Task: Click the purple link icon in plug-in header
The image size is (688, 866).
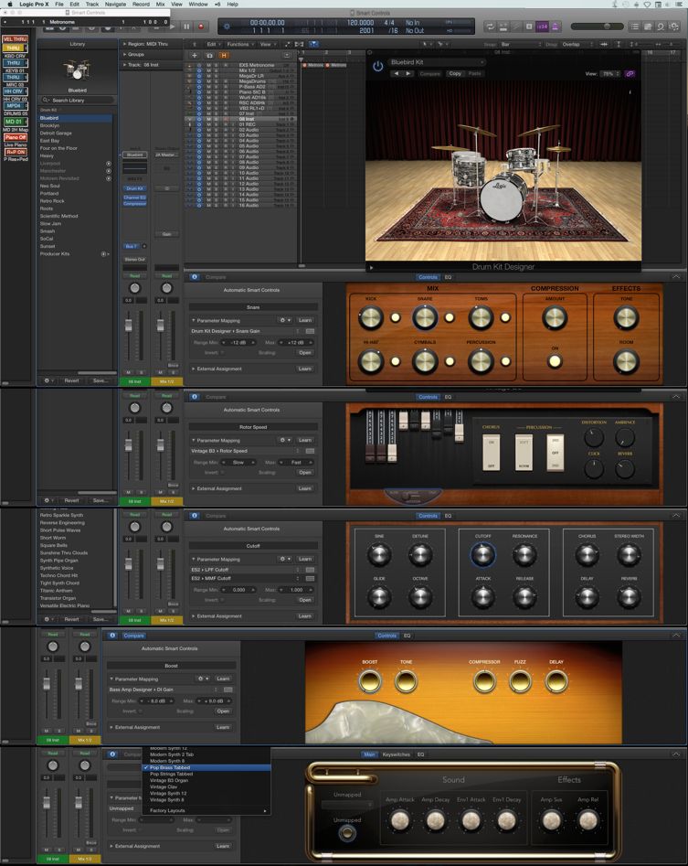Action: (630, 73)
